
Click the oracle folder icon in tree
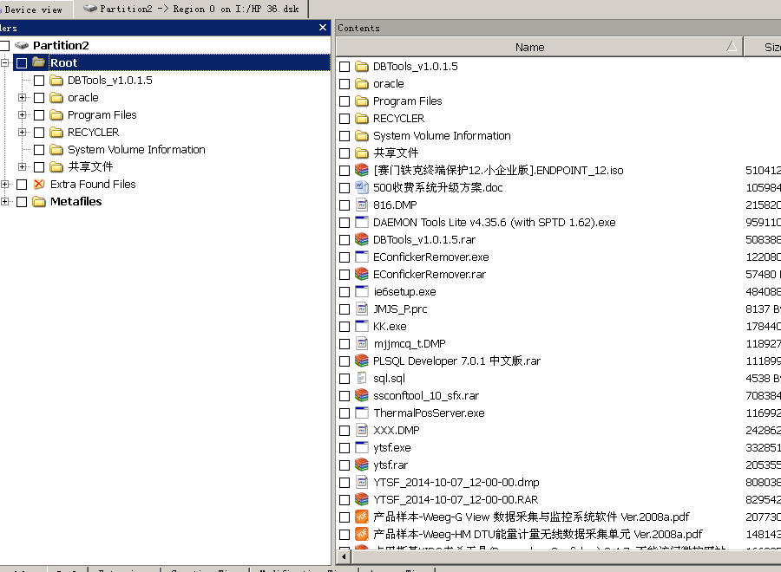[56, 97]
